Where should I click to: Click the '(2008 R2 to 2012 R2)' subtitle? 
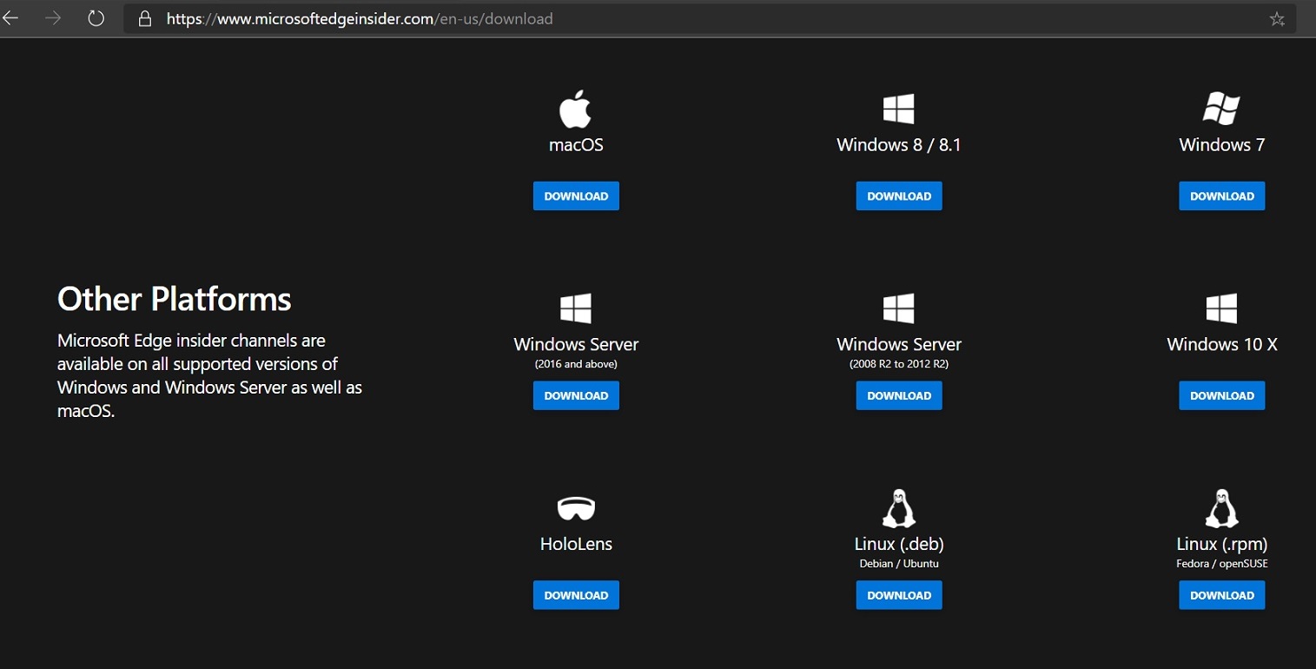899,364
